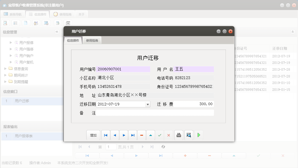298x168 pixels.
Task: Select the user info toolbar icon with person figure
Action: click(x=36, y=23)
